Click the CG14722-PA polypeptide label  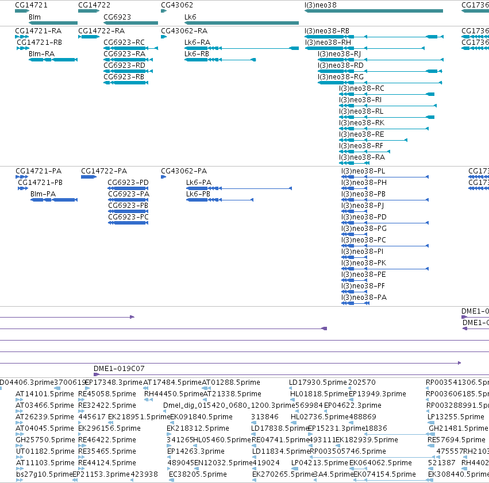click(104, 171)
